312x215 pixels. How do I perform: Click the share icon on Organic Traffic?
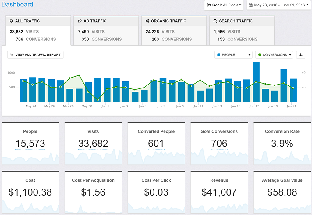click(x=147, y=21)
